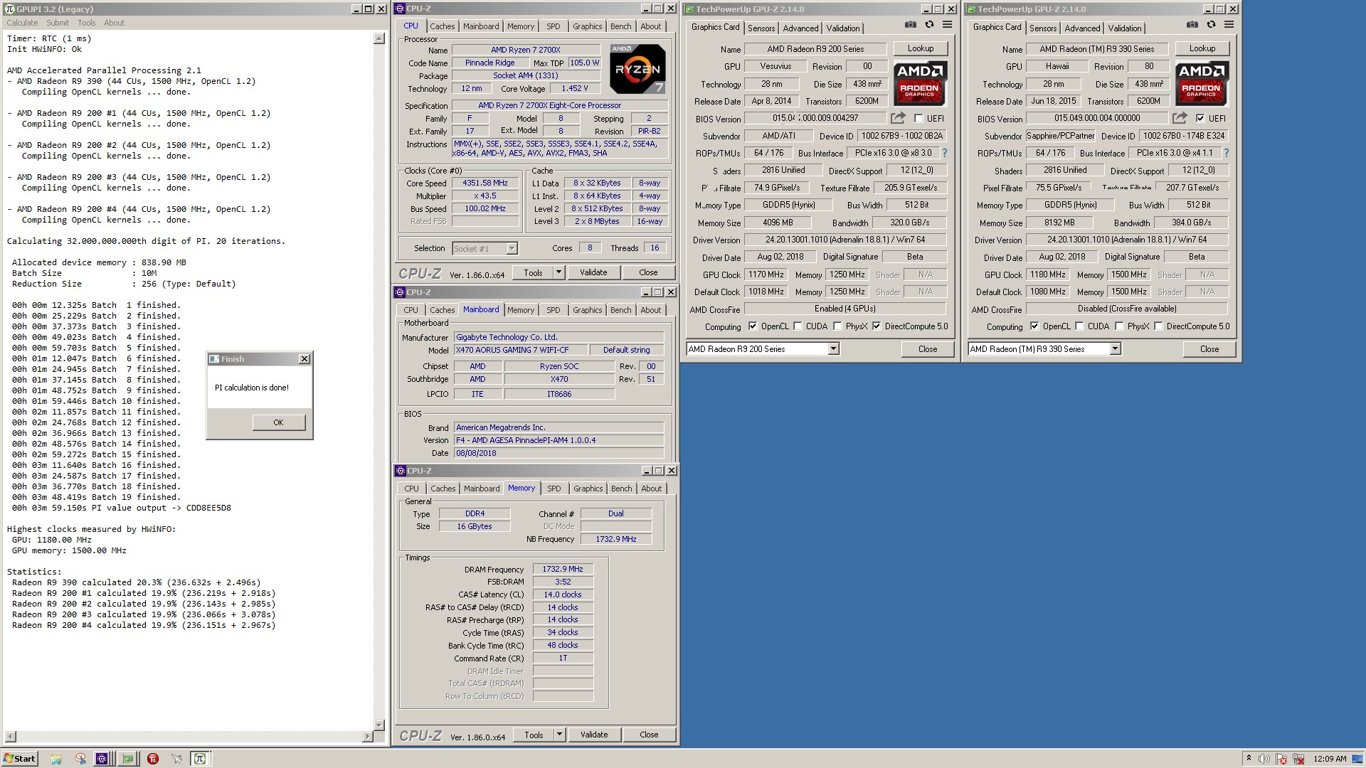The width and height of the screenshot is (1366, 768).
Task: Open the AMD Radeon R9 200 Series GPU dropdown
Action: click(833, 348)
